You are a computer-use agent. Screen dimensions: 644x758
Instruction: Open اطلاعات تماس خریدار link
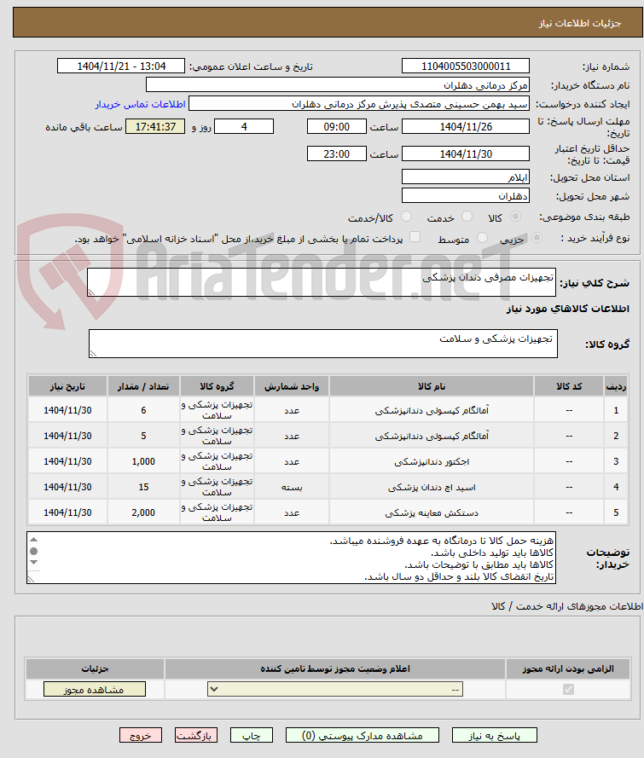140,104
